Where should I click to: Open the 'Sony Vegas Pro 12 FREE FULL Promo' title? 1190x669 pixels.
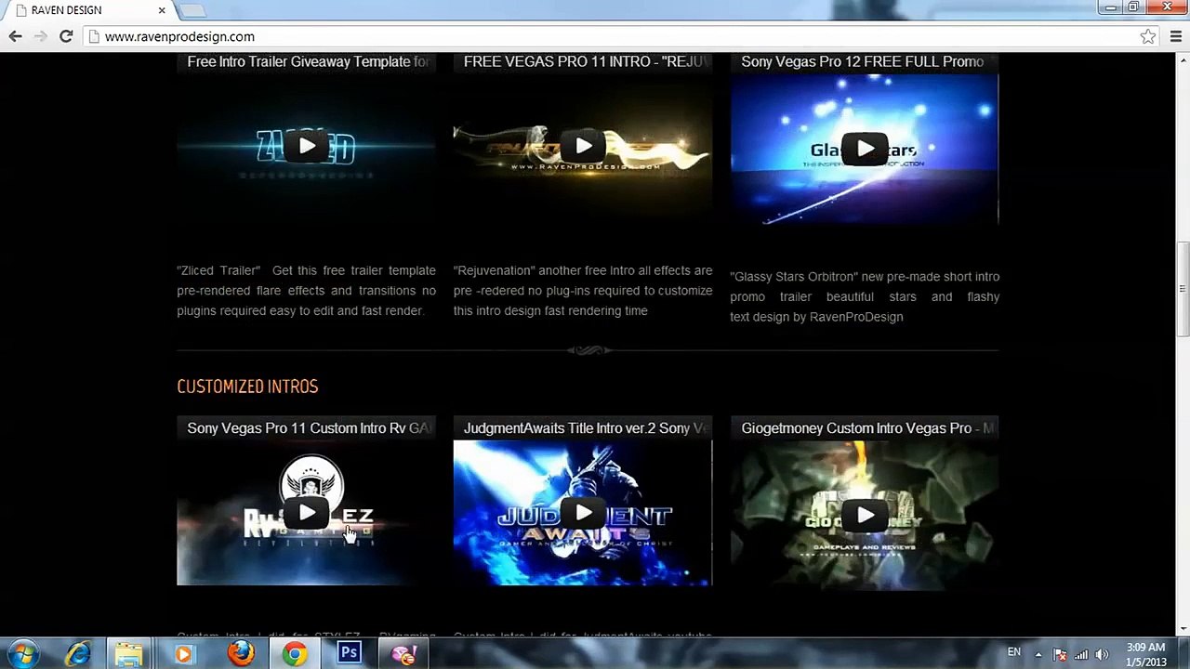862,61
